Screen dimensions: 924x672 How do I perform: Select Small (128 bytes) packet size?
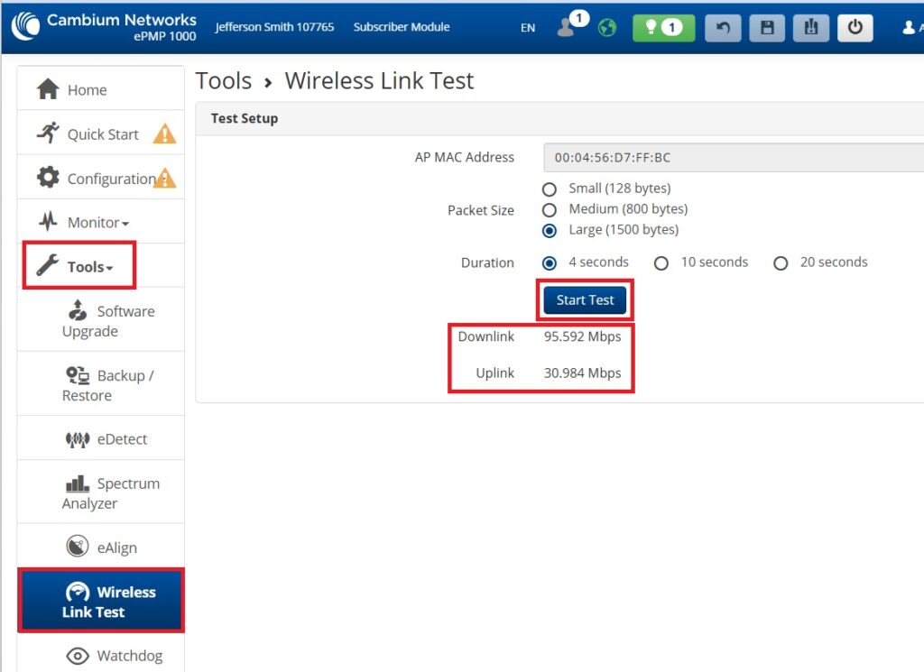pos(550,189)
